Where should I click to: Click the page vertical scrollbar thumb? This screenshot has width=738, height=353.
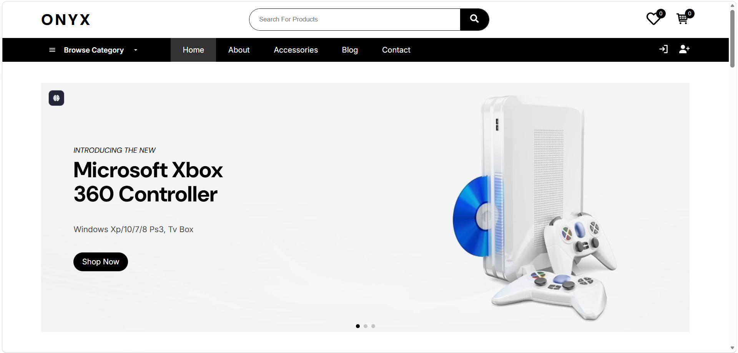click(x=732, y=38)
